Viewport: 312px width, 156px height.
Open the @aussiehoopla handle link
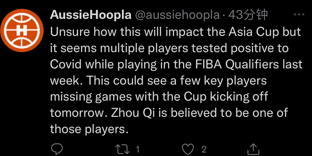(177, 15)
